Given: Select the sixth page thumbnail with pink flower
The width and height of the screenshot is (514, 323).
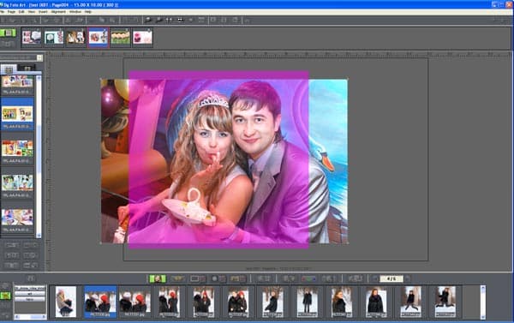Looking at the screenshot, I should point(142,38).
